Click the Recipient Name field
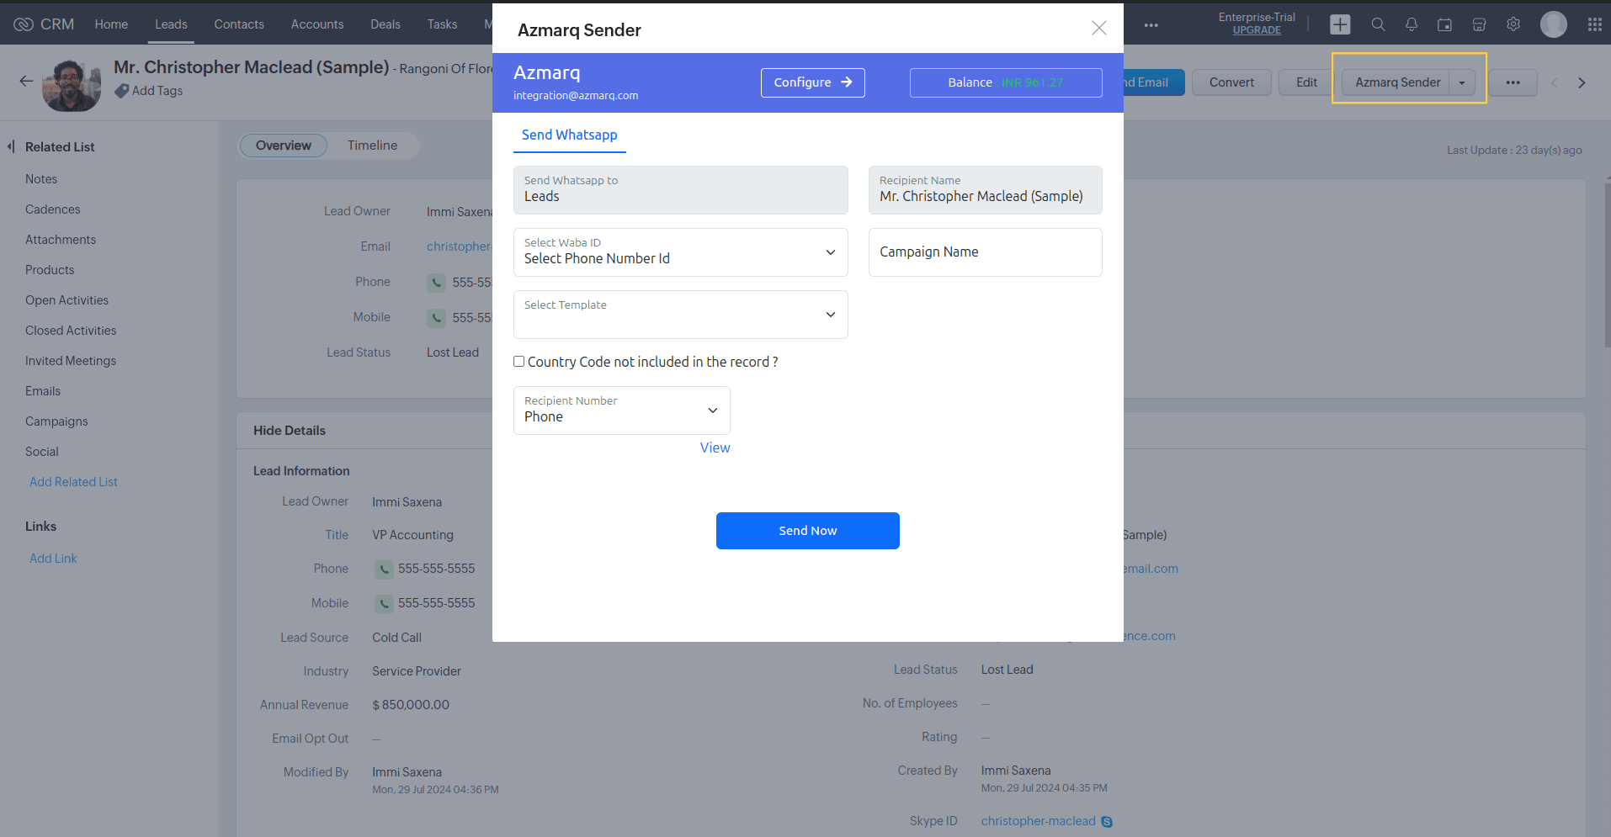Viewport: 1611px width, 837px height. (x=985, y=190)
